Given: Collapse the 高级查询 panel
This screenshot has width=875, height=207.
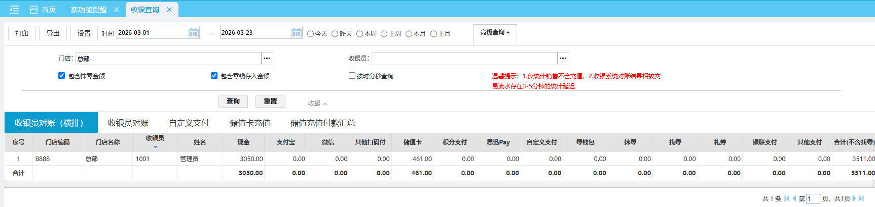Looking at the screenshot, I should pos(495,32).
